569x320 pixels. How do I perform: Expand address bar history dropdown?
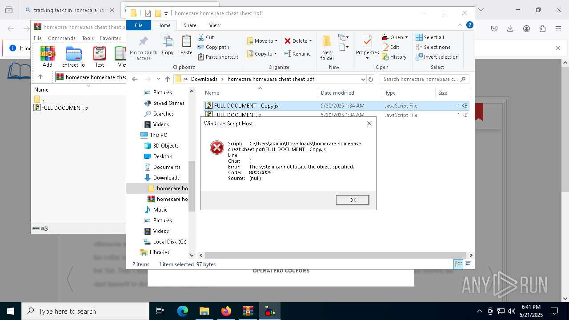coord(363,79)
